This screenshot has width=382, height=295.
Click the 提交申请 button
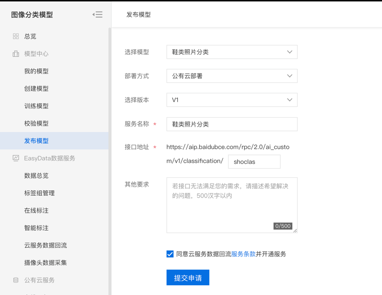[188, 278]
